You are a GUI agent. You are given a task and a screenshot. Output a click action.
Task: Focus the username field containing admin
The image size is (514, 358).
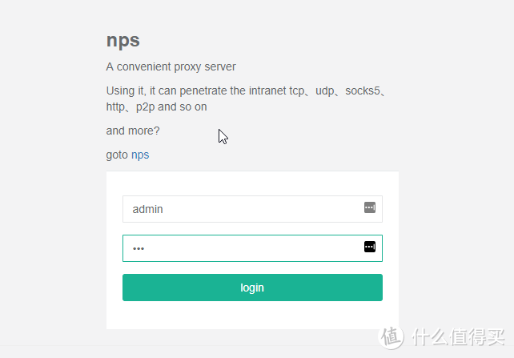coord(252,209)
